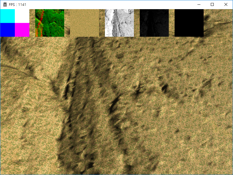Click the blue color square
Viewport: 233px width, 175px height.
tap(7, 30)
